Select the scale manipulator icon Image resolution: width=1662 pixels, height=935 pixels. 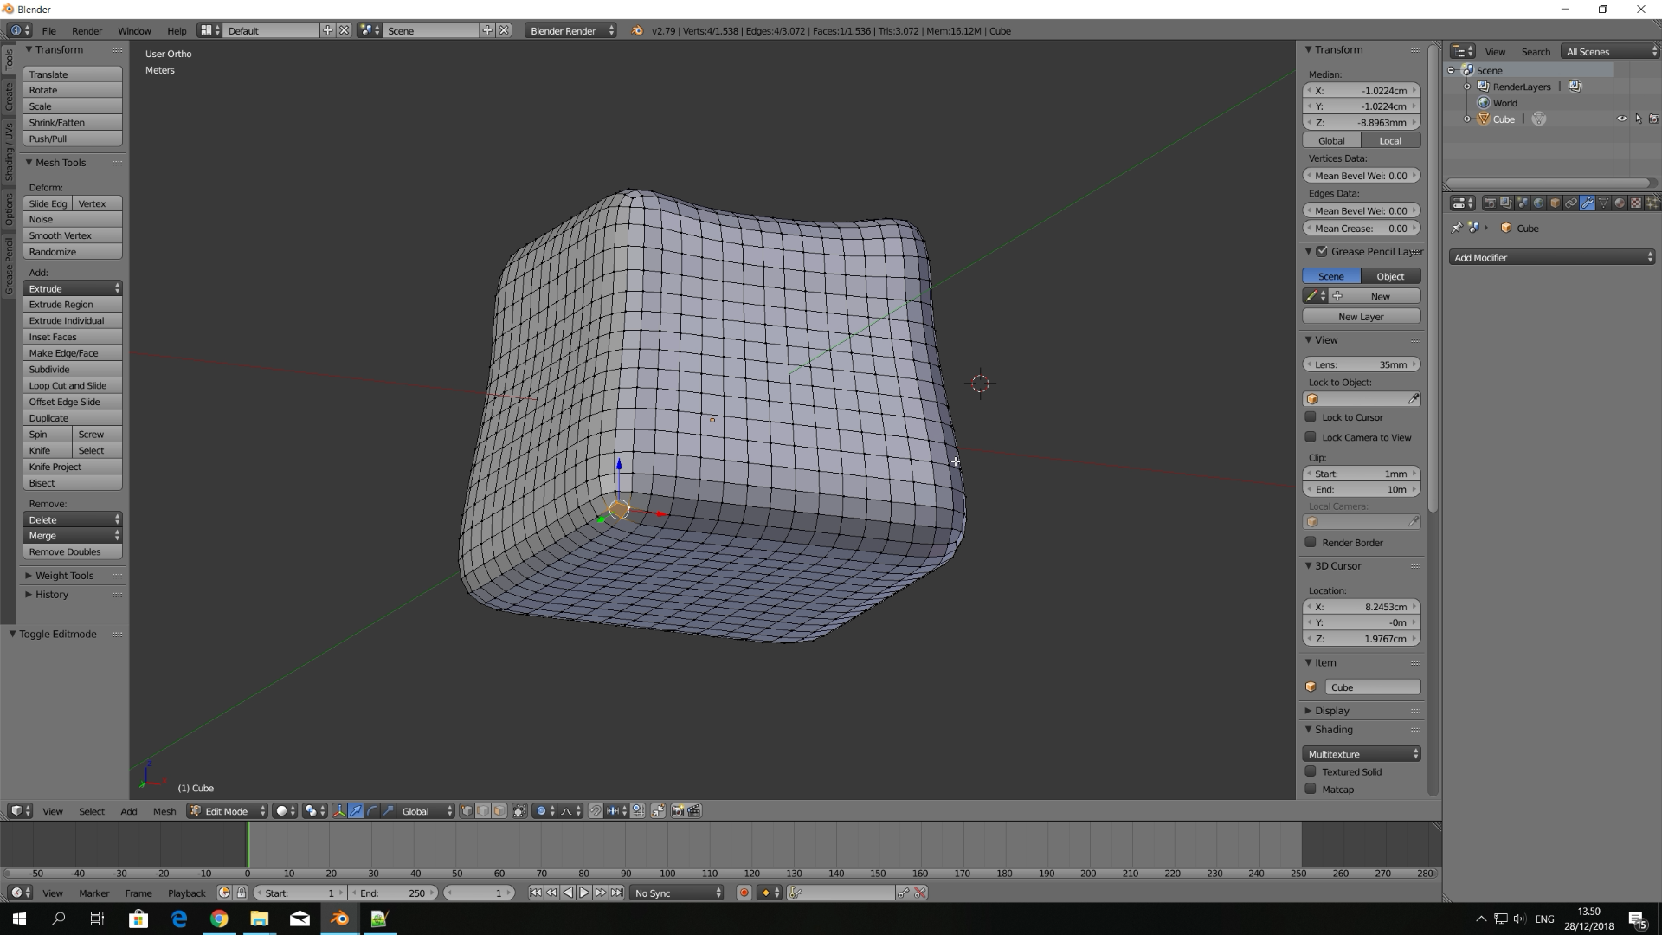click(x=388, y=811)
